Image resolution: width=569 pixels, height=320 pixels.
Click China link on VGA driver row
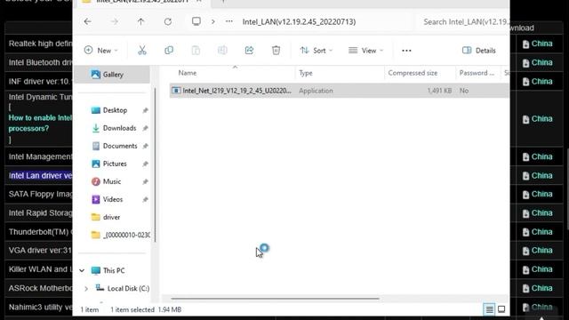[537, 251]
